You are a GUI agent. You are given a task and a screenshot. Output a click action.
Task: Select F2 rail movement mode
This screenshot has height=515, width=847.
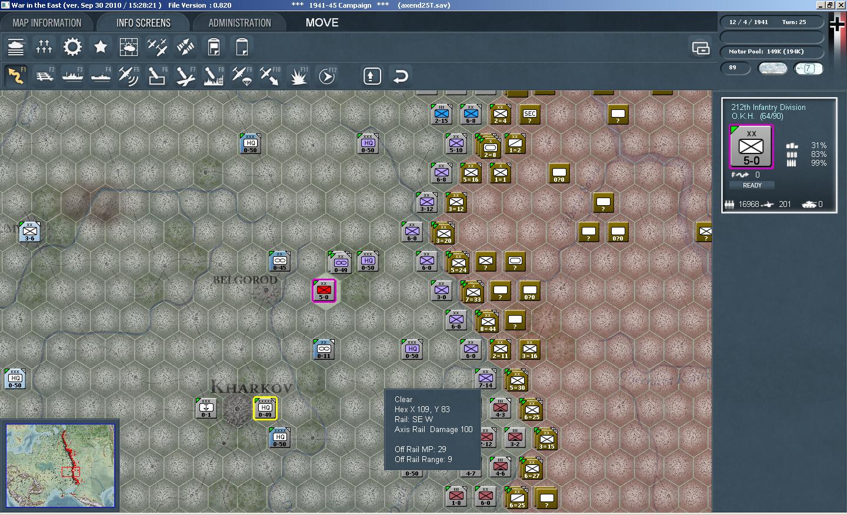44,76
